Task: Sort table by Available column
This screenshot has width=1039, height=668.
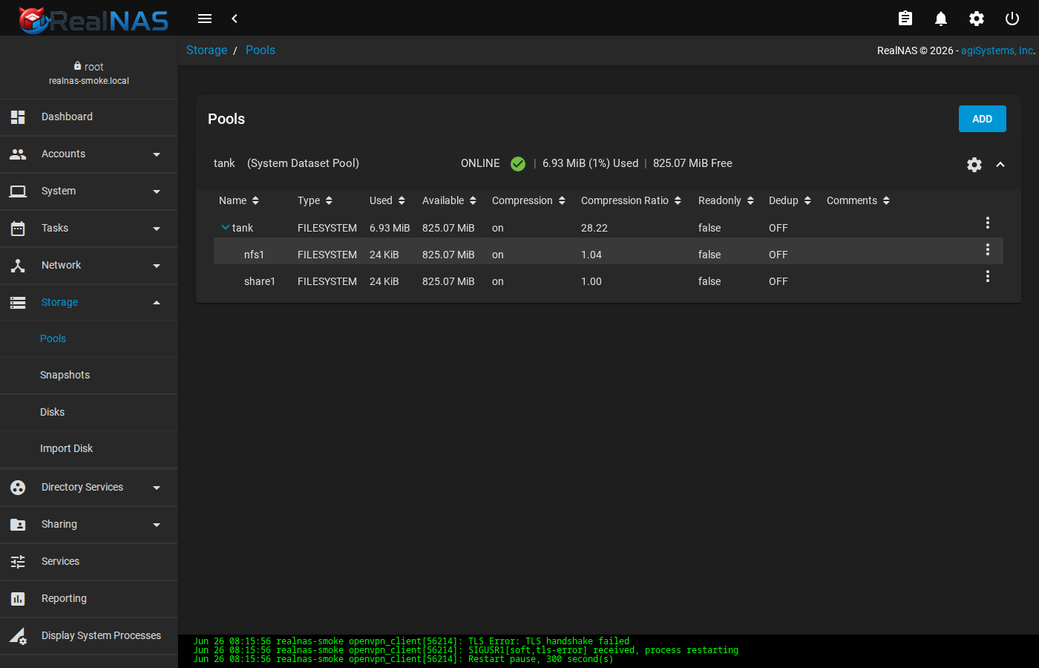Action: coord(450,200)
